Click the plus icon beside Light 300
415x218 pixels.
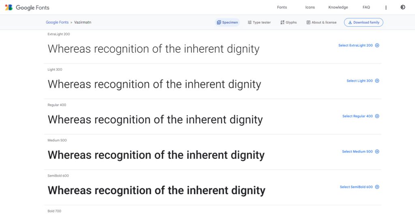pos(377,81)
